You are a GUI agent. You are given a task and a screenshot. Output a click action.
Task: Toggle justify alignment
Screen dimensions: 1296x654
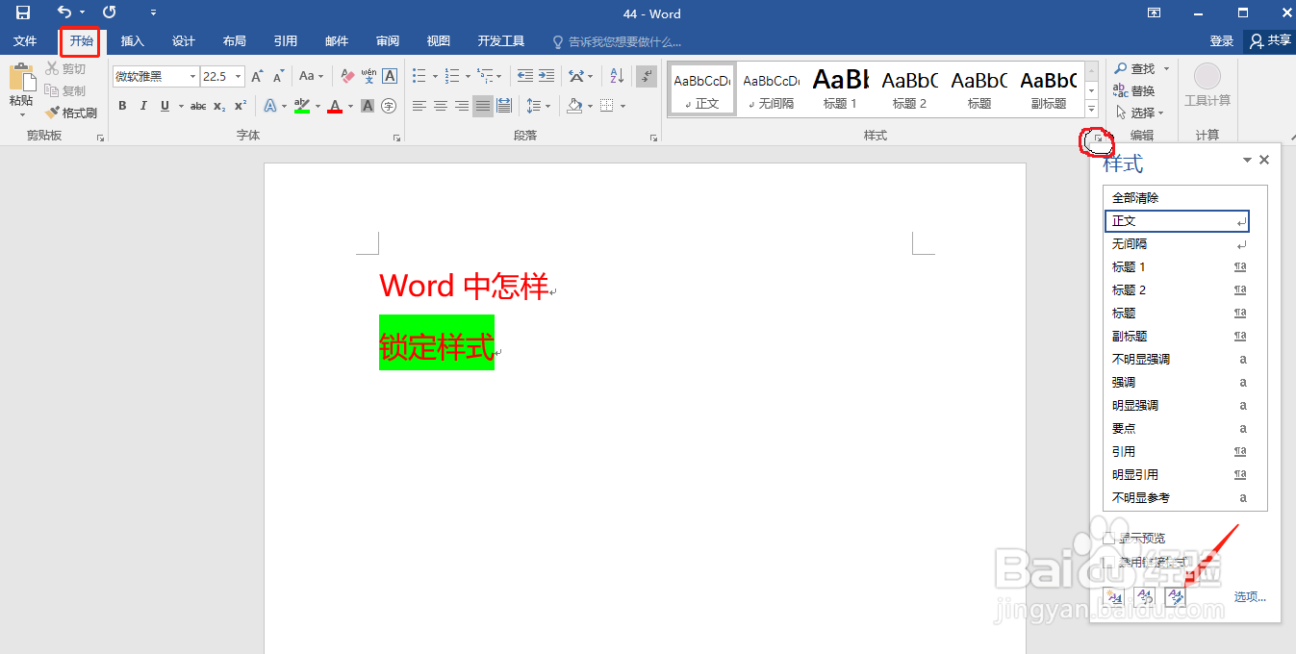click(483, 106)
